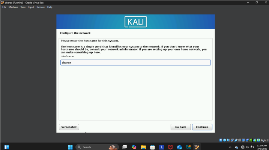Open the Devices menu

pyautogui.click(x=41, y=7)
